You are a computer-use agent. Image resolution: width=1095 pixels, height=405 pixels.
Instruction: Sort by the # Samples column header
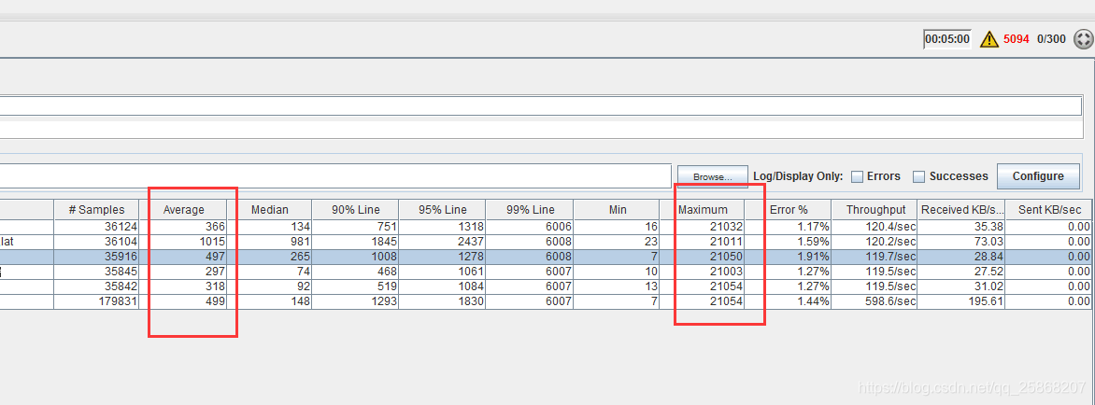(x=96, y=209)
